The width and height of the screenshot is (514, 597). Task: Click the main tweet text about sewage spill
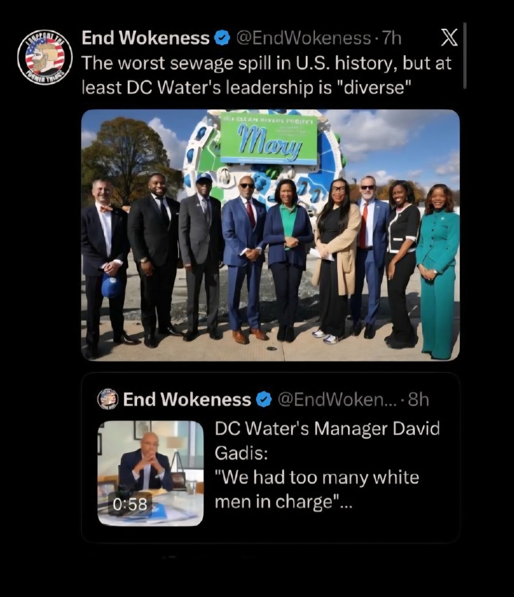pos(267,75)
